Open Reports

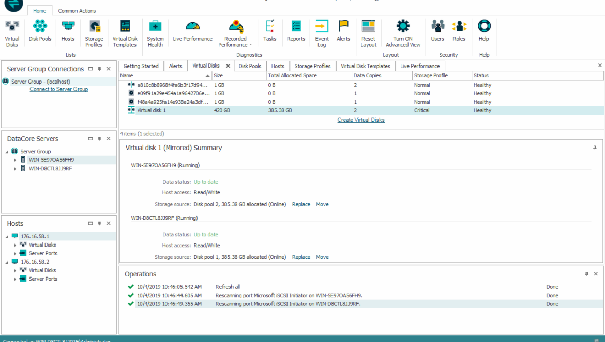click(x=296, y=31)
